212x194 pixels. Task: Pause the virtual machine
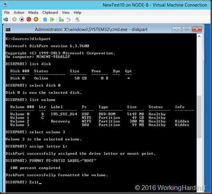45,20
